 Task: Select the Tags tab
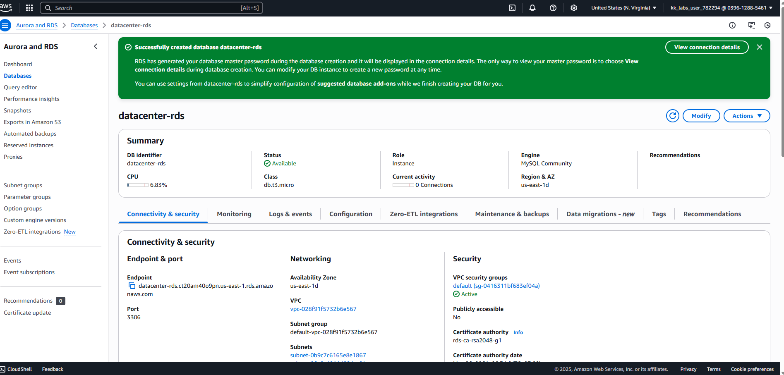659,214
